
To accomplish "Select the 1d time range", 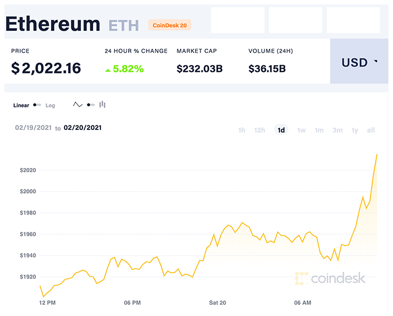I will click(x=281, y=130).
